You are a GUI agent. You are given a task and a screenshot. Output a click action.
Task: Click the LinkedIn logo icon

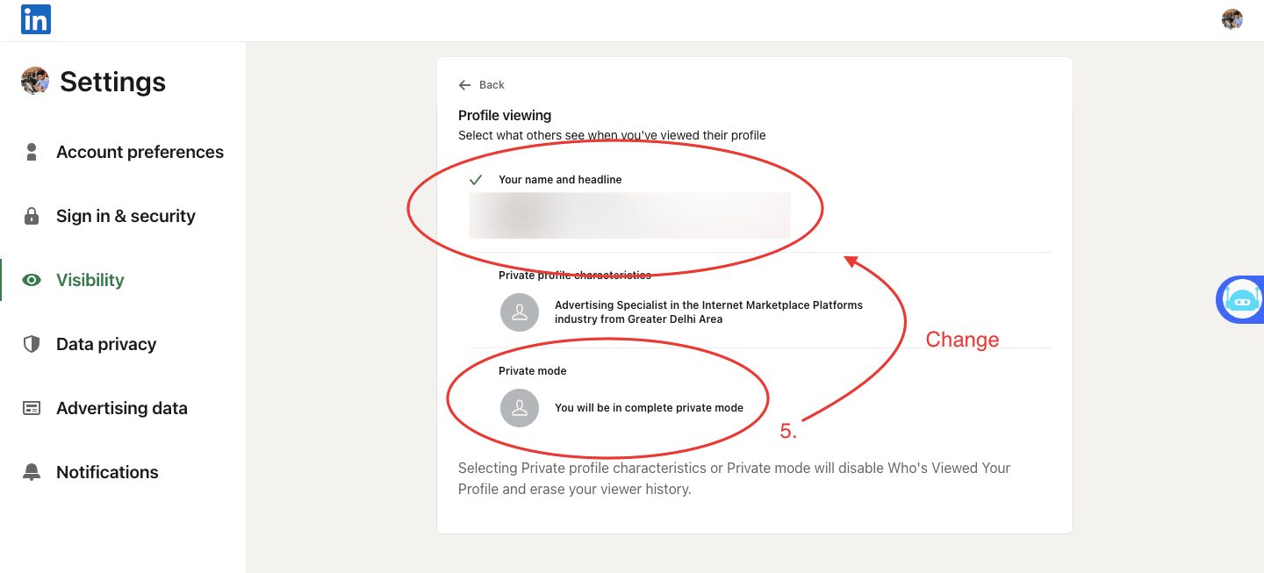(x=35, y=18)
